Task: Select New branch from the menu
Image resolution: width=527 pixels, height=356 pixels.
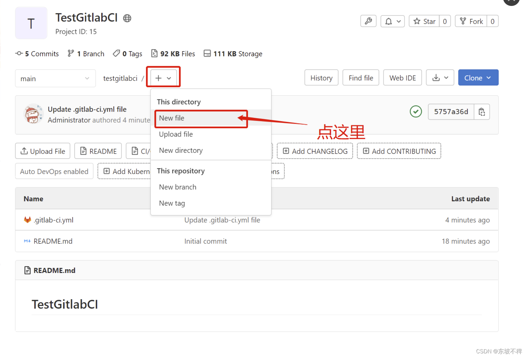Action: coord(211,187)
